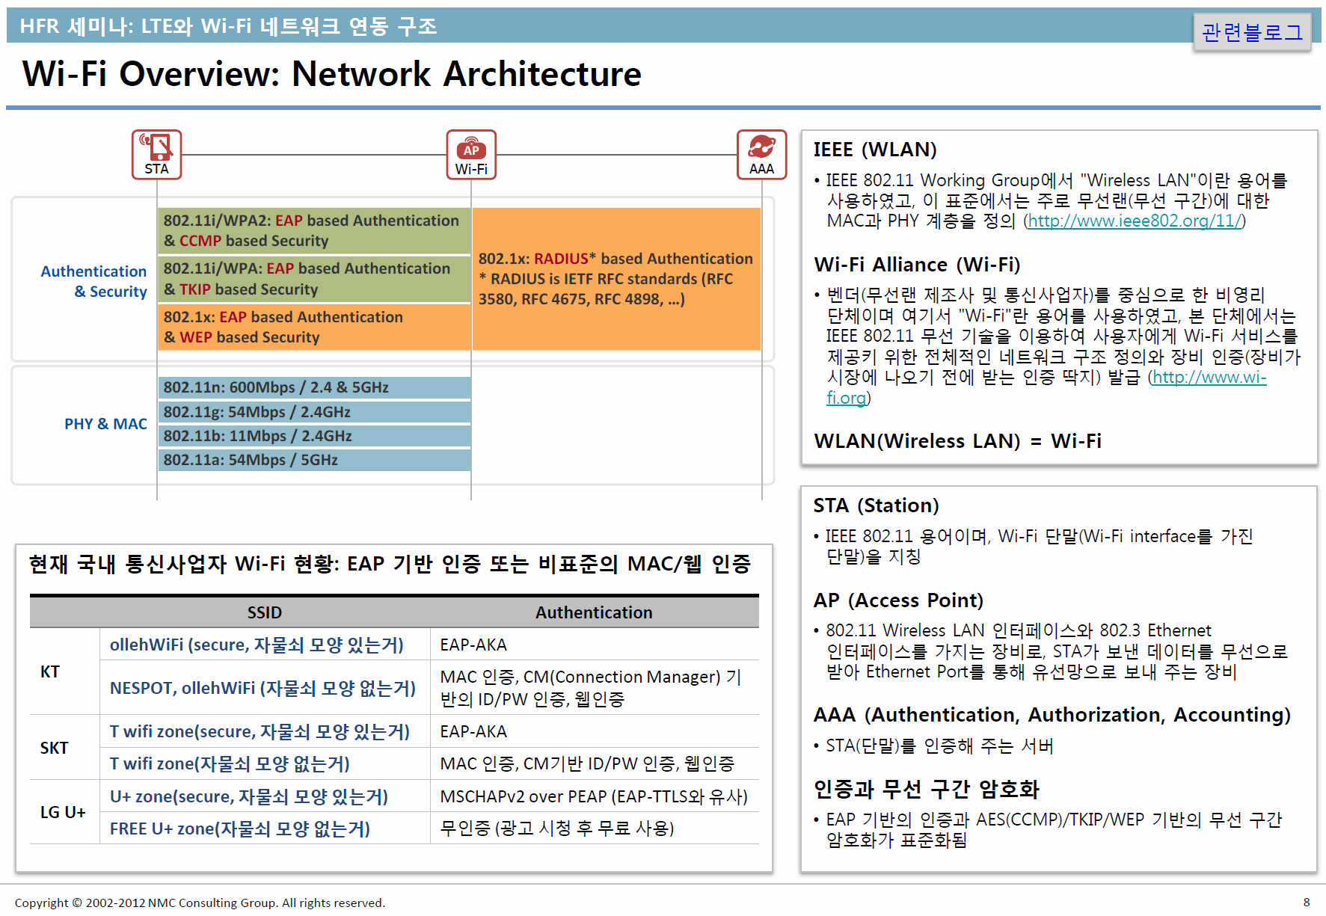Viewport: 1326px width, 916px height.
Task: Select the 802.11n 600Mbps row
Action: 314,387
